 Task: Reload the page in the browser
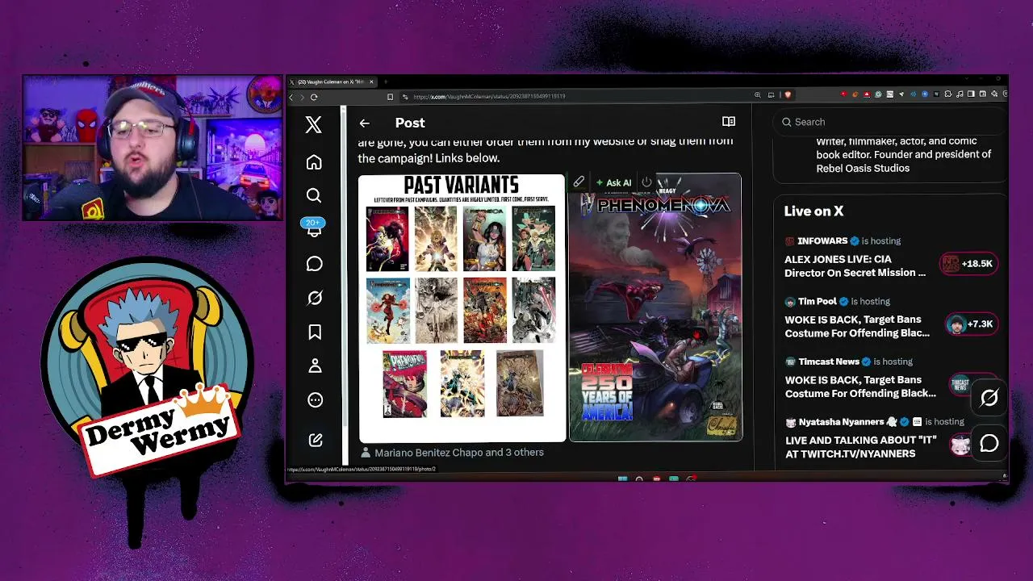click(314, 97)
